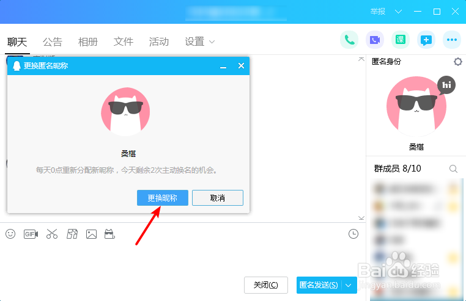Click the chat scroll down arrow
This screenshot has height=301, width=466.
pos(361,218)
